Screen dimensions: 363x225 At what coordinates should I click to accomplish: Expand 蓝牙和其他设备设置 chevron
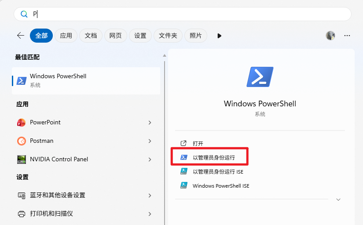tap(150, 196)
